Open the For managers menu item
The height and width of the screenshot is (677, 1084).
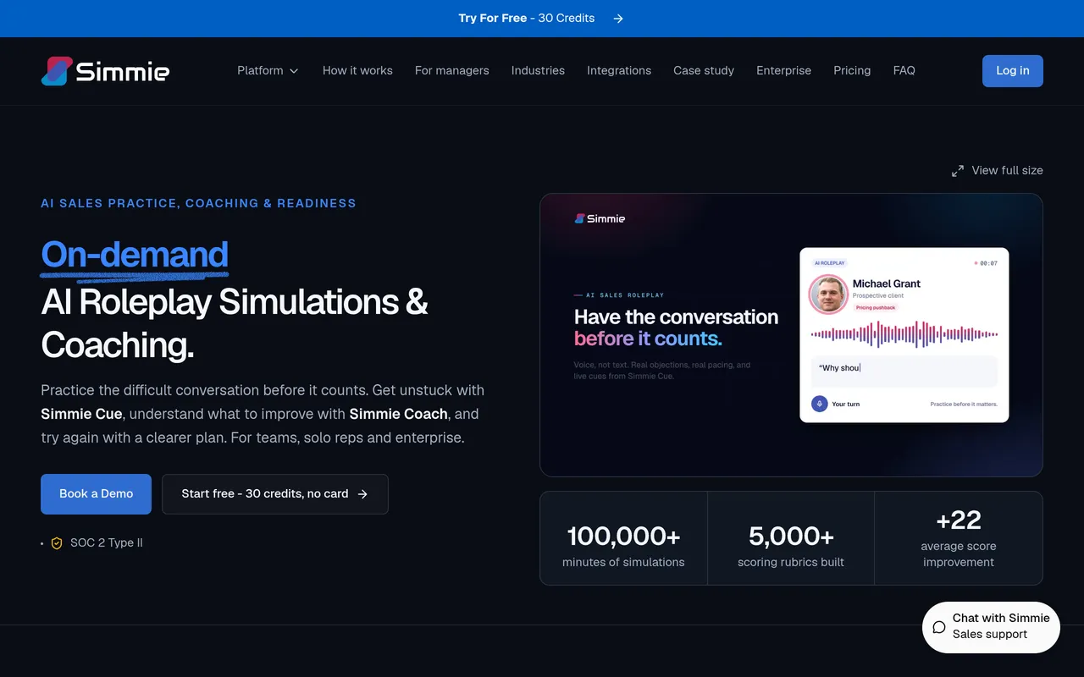click(x=452, y=70)
